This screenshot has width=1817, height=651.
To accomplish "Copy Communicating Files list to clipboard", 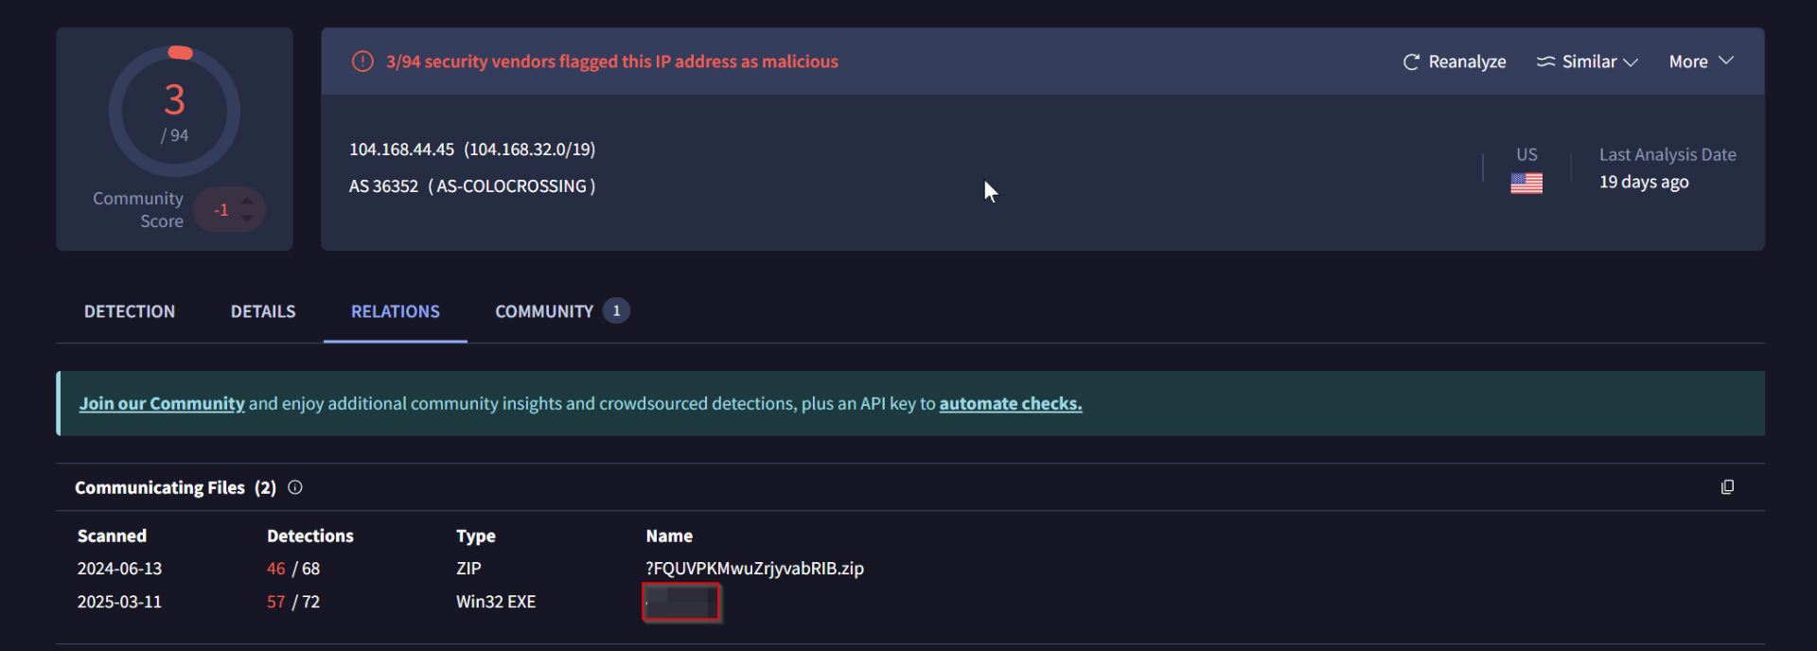I will [x=1727, y=486].
